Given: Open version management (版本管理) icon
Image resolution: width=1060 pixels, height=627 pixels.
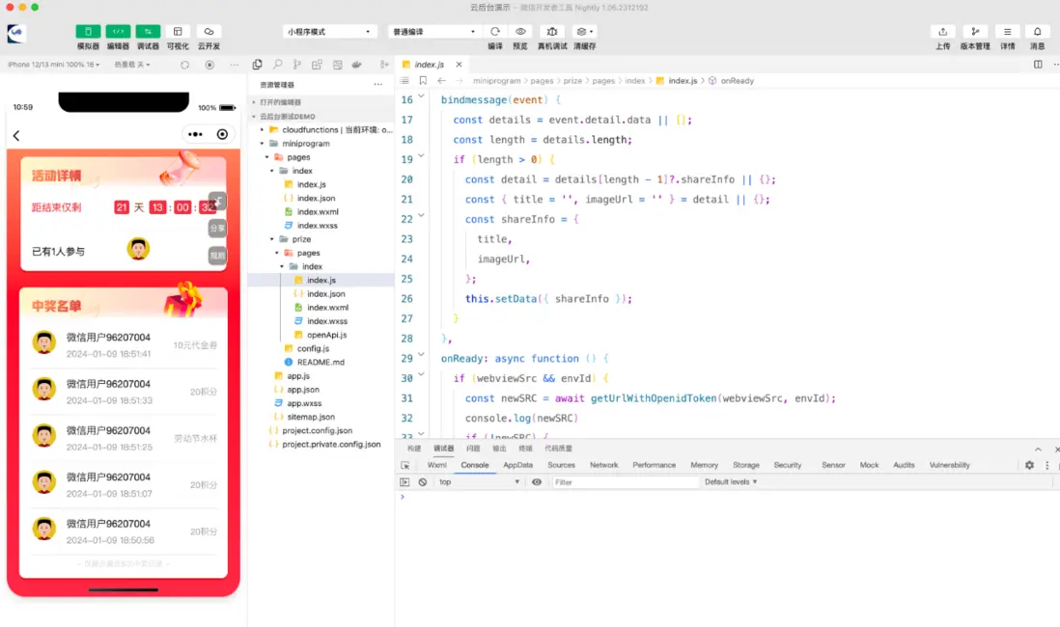Looking at the screenshot, I should 975,32.
